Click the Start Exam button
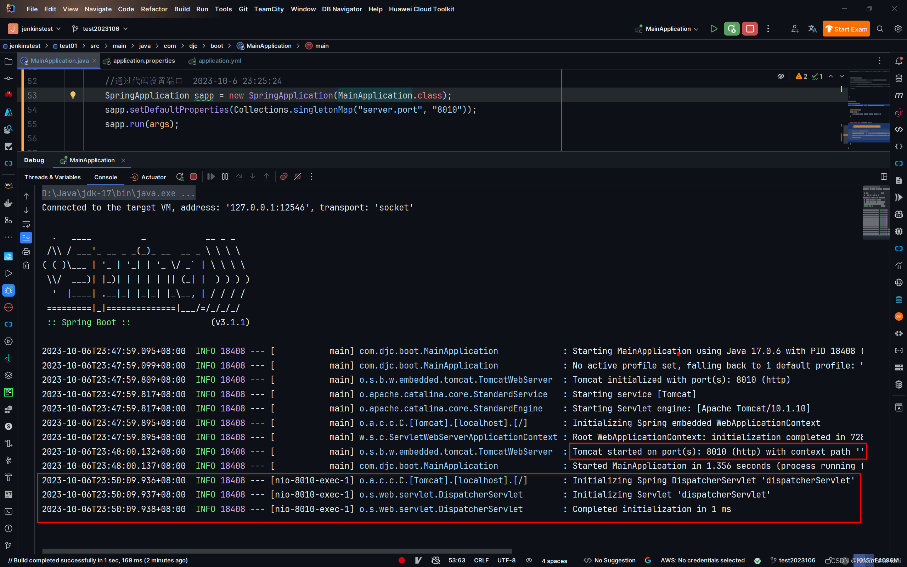The width and height of the screenshot is (907, 567). [x=846, y=29]
